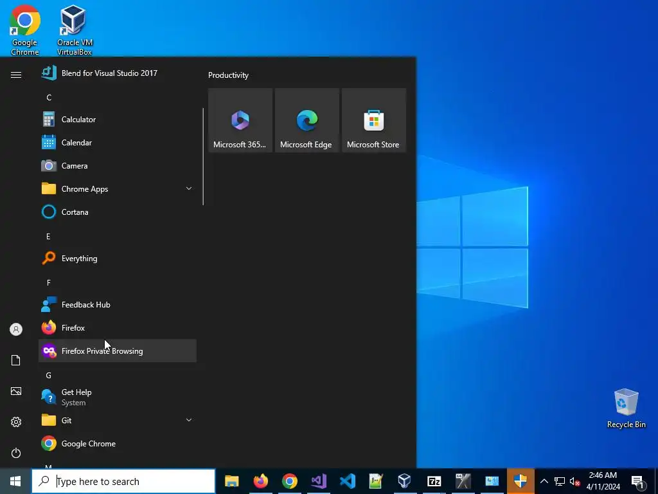
Task: Open Visual Studio from the taskbar
Action: [x=319, y=481]
